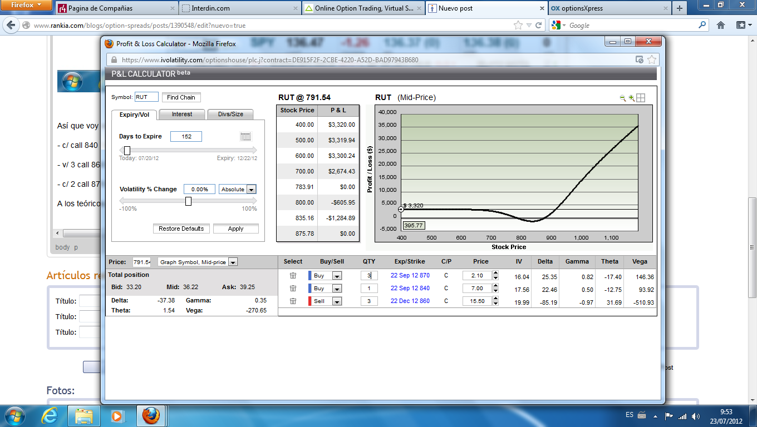Click the Volatility % Change slider handle
The height and width of the screenshot is (427, 757).
(x=188, y=201)
